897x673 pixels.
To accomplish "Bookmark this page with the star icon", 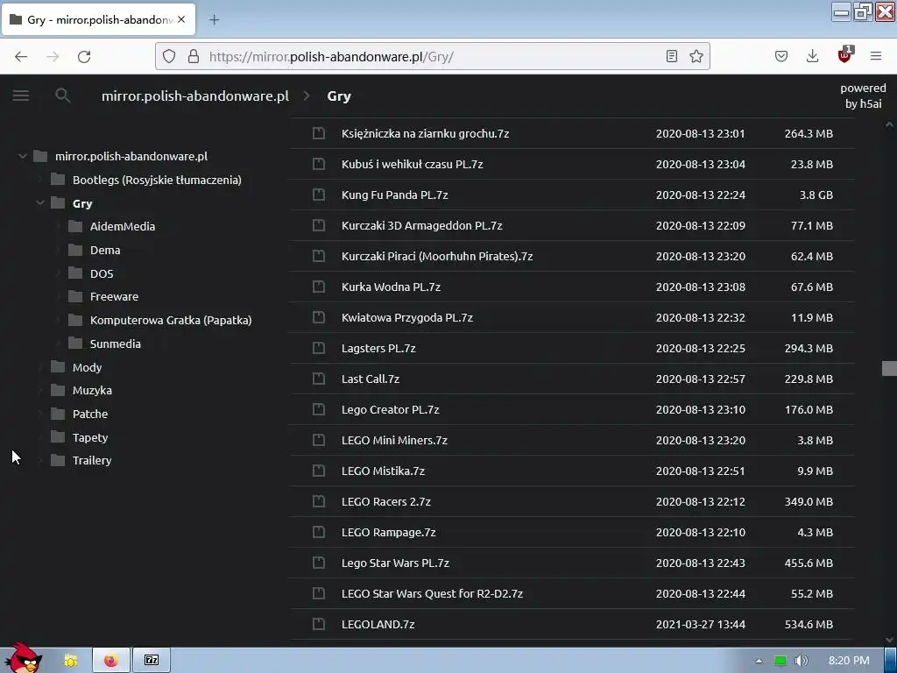I will [696, 56].
